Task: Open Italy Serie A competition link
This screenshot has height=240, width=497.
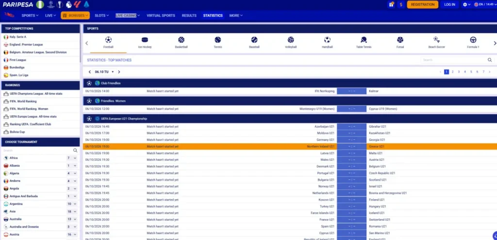Action: (x=18, y=37)
